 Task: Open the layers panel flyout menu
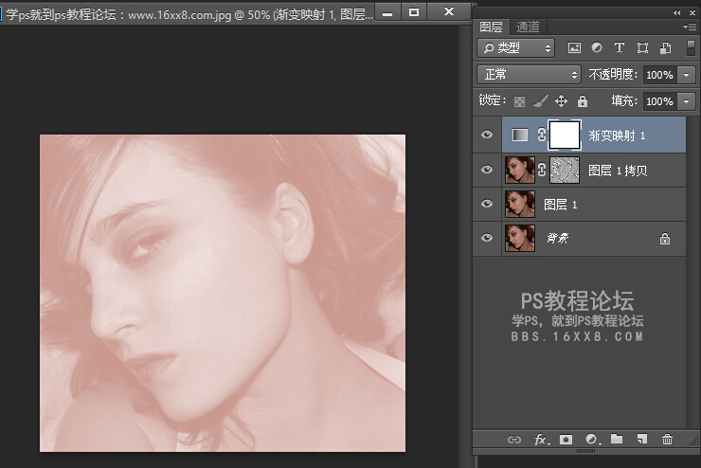coord(689,27)
